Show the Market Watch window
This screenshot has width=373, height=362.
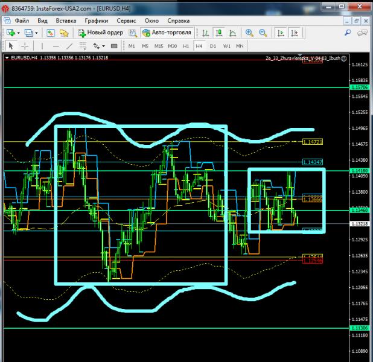tap(51, 33)
